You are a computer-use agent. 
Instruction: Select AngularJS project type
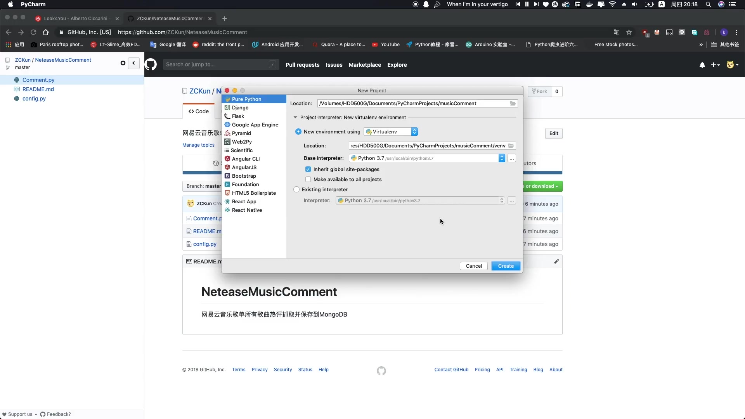click(254, 167)
